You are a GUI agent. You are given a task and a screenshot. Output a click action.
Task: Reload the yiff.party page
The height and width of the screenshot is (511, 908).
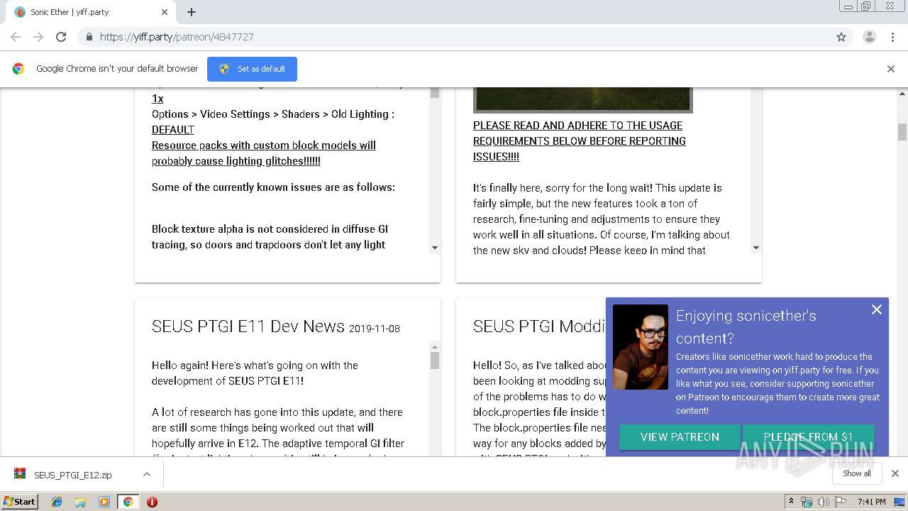[61, 37]
